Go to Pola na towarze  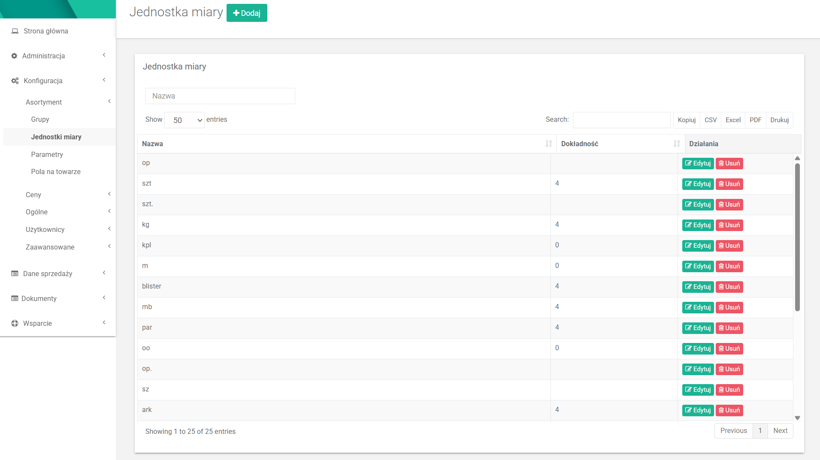coord(56,171)
